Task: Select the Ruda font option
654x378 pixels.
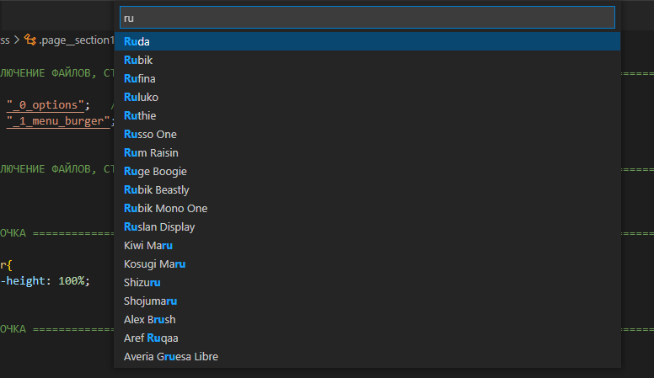Action: point(367,42)
